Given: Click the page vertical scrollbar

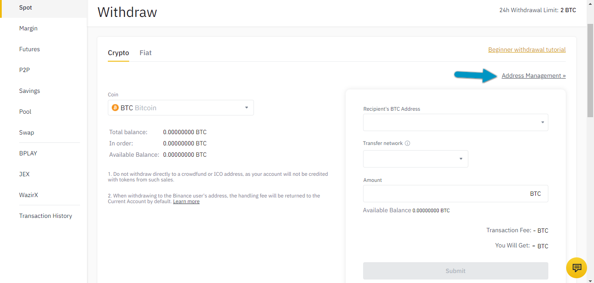Looking at the screenshot, I should [590, 69].
